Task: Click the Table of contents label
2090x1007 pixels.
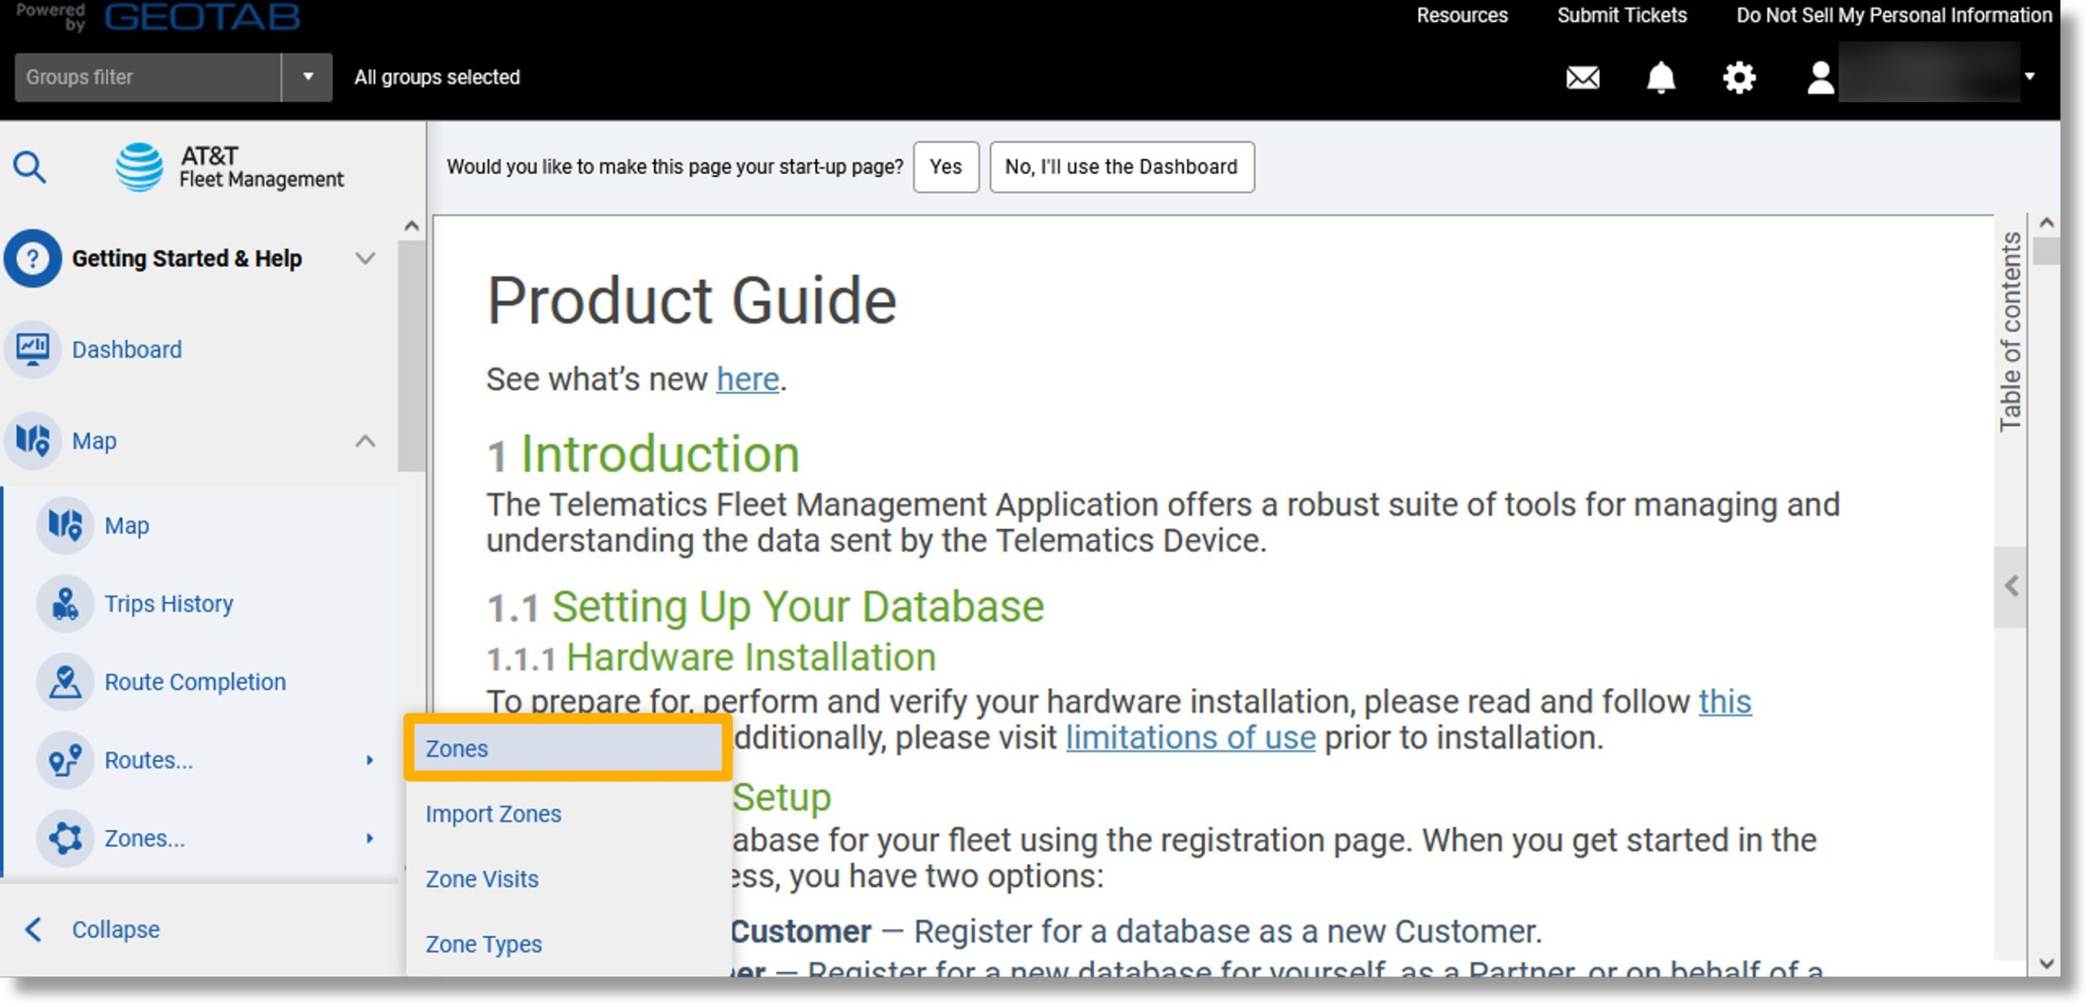Action: pyautogui.click(x=2010, y=330)
